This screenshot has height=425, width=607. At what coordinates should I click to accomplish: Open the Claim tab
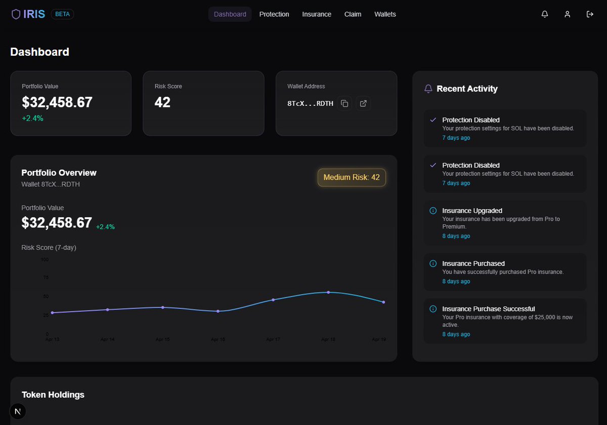pos(353,14)
